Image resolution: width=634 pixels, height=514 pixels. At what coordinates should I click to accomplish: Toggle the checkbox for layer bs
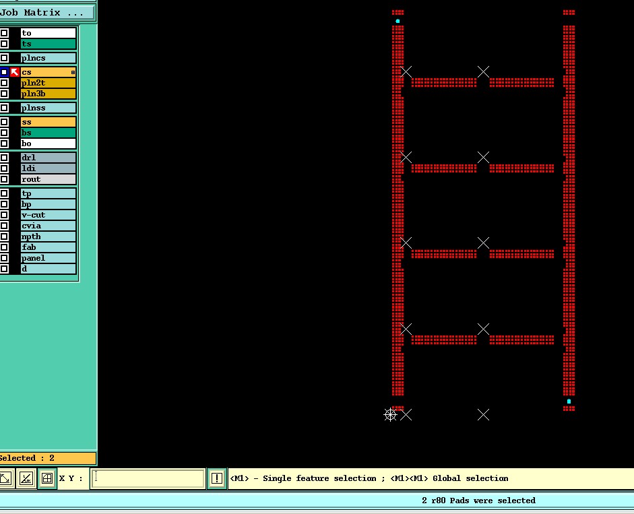coord(4,133)
